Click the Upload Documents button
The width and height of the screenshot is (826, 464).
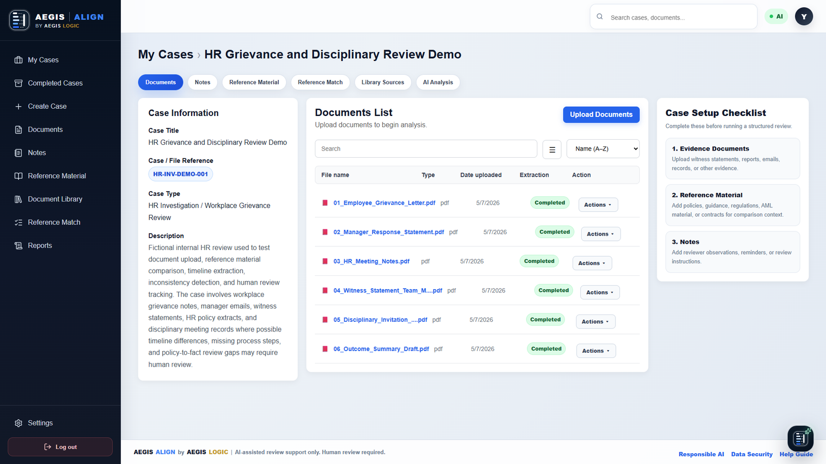click(x=601, y=114)
